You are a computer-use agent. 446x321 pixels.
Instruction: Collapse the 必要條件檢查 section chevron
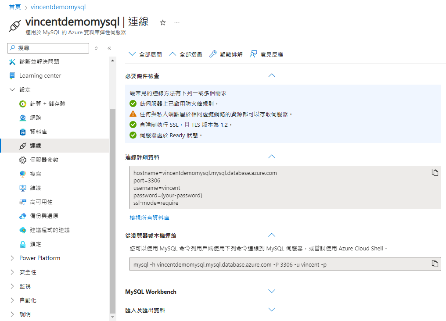[272, 75]
